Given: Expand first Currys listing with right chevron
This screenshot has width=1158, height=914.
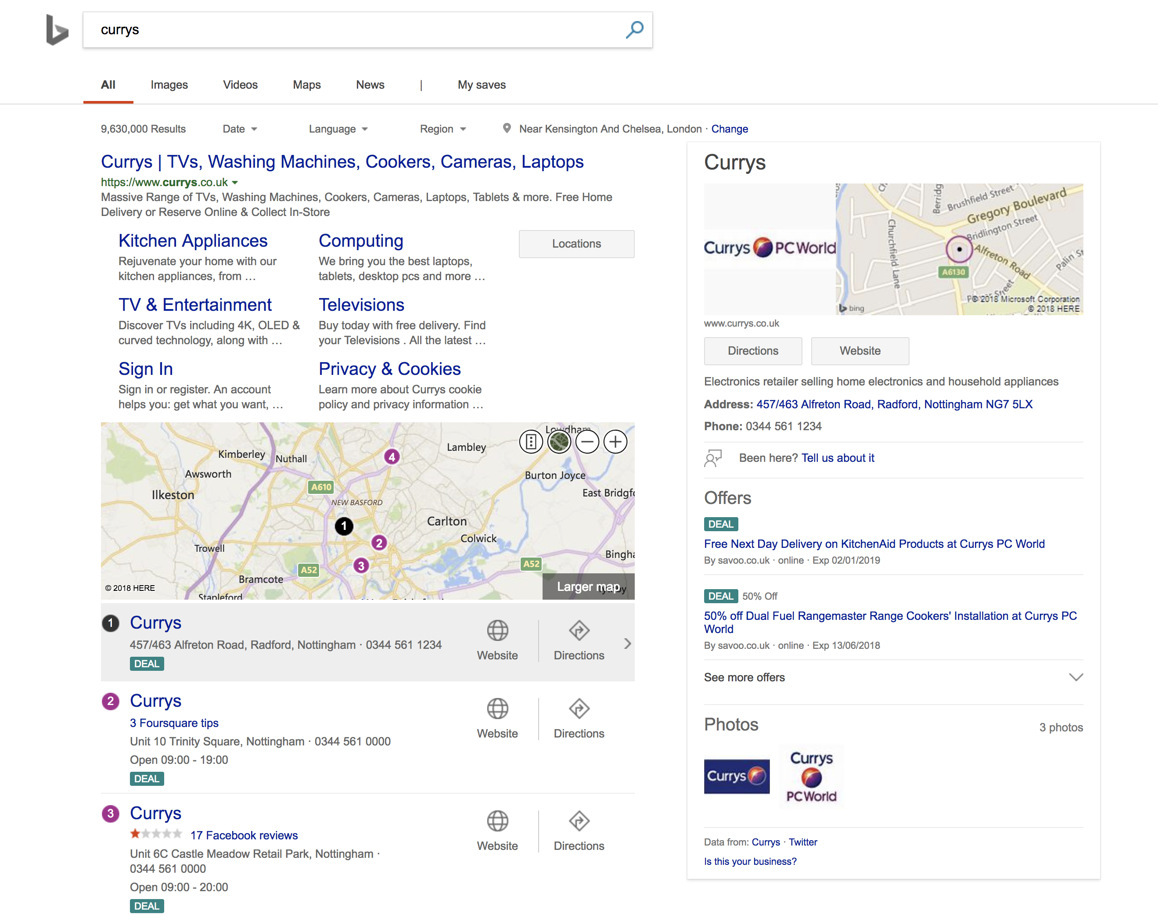Looking at the screenshot, I should (x=628, y=643).
